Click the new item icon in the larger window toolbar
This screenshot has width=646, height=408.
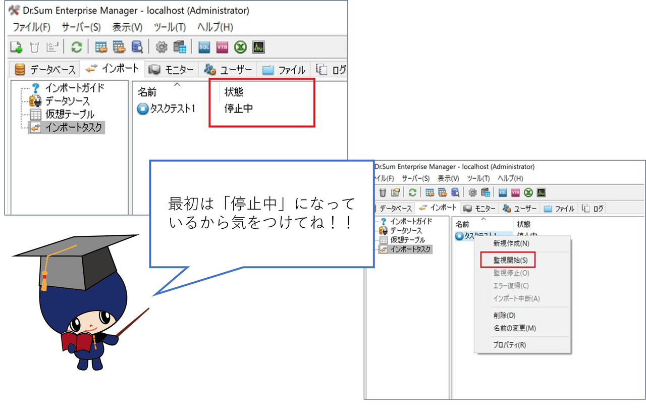pos(17,47)
